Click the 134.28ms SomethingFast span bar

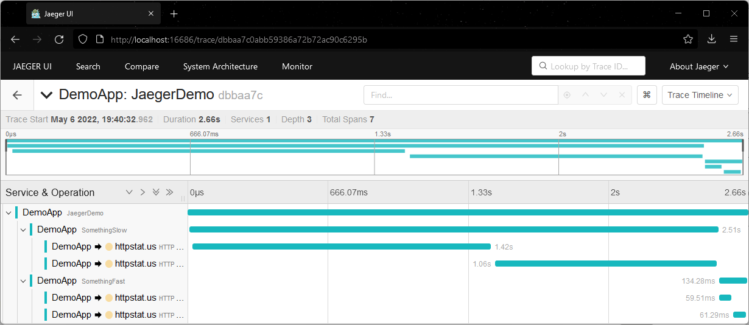733,281
